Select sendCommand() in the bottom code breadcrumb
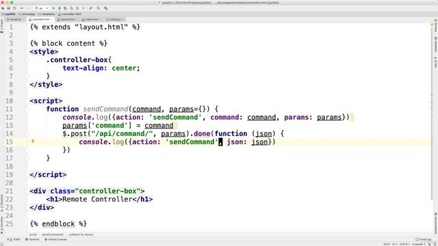Viewport: 438px width, 246px height. pyautogui.click(x=53, y=234)
